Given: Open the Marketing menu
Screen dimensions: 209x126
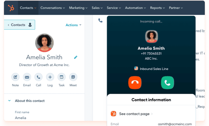Looking at the screenshot, I should pyautogui.click(x=78, y=8).
